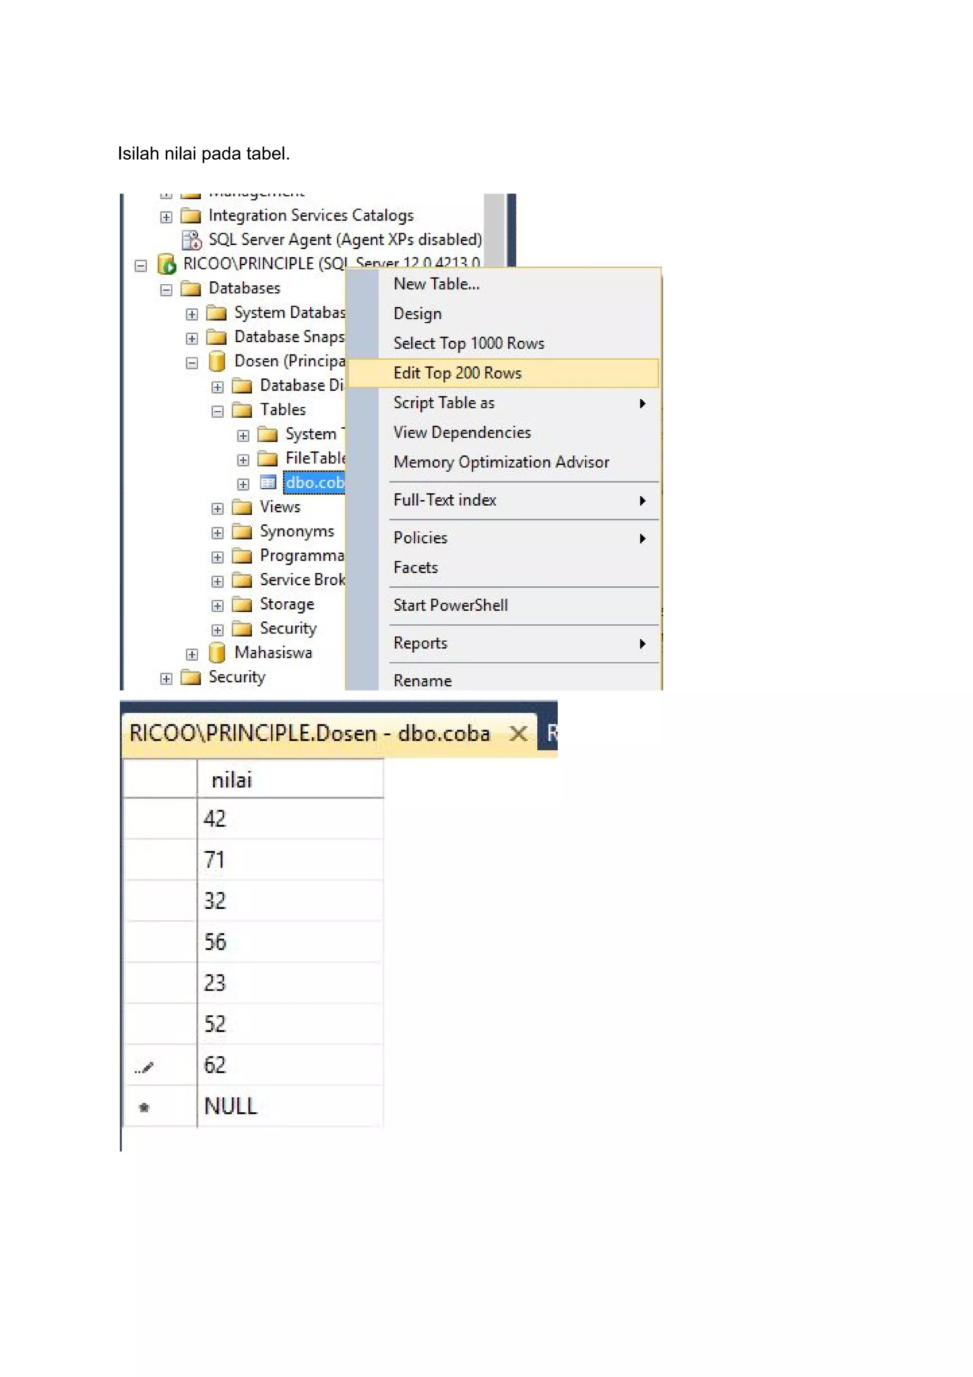Choose Edit Top 200 Rows

click(x=458, y=373)
